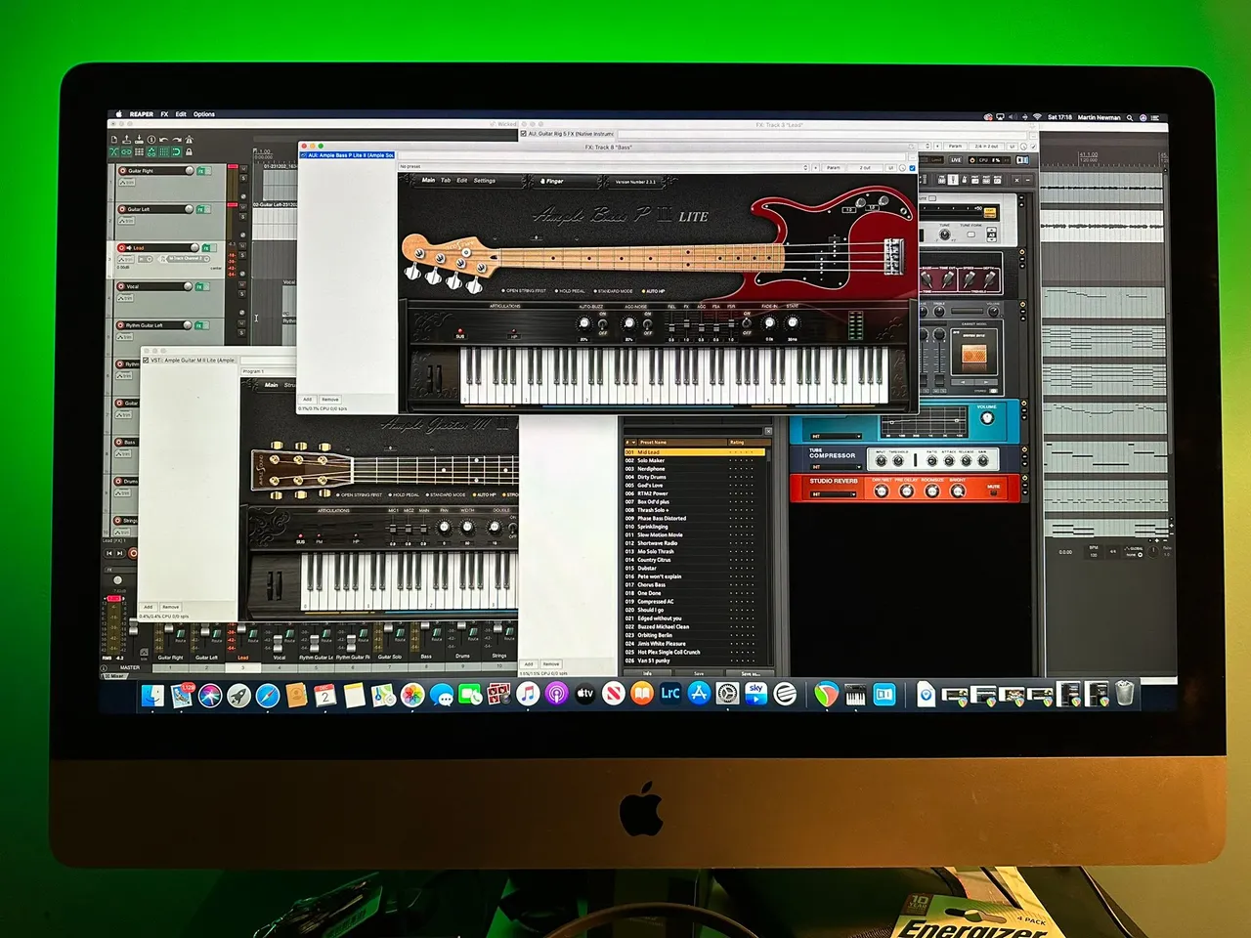Viewport: 1251px width, 938px height.
Task: Toggle AUi Guitar Rig 5 FX enable checkbox
Action: [524, 134]
